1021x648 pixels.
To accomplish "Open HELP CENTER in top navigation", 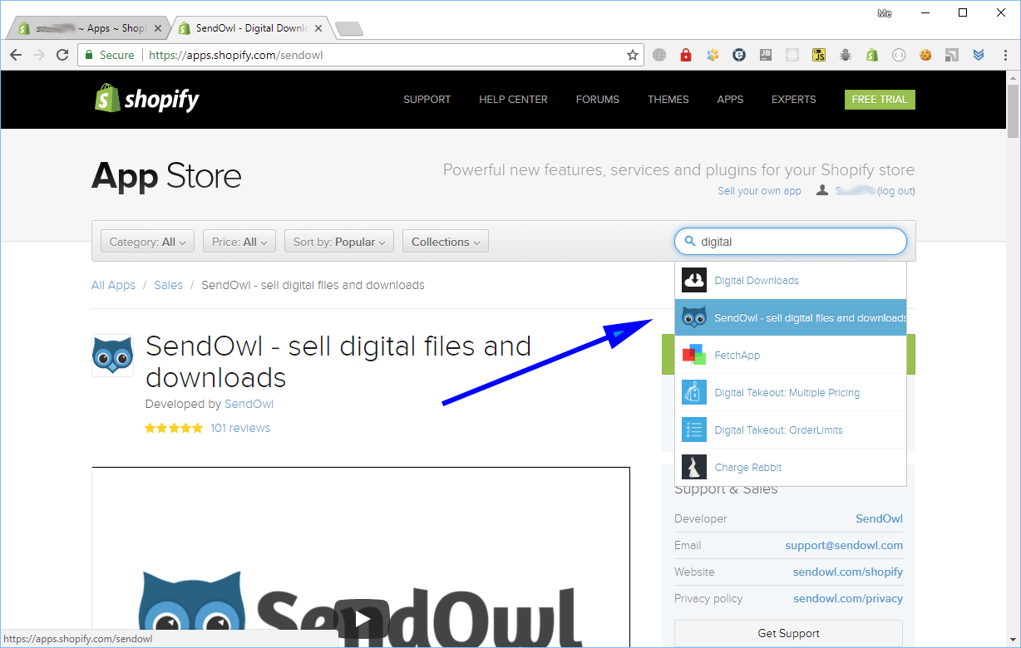I will click(513, 100).
